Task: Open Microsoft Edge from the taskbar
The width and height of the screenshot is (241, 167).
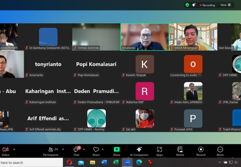Action: pyautogui.click(x=139, y=162)
